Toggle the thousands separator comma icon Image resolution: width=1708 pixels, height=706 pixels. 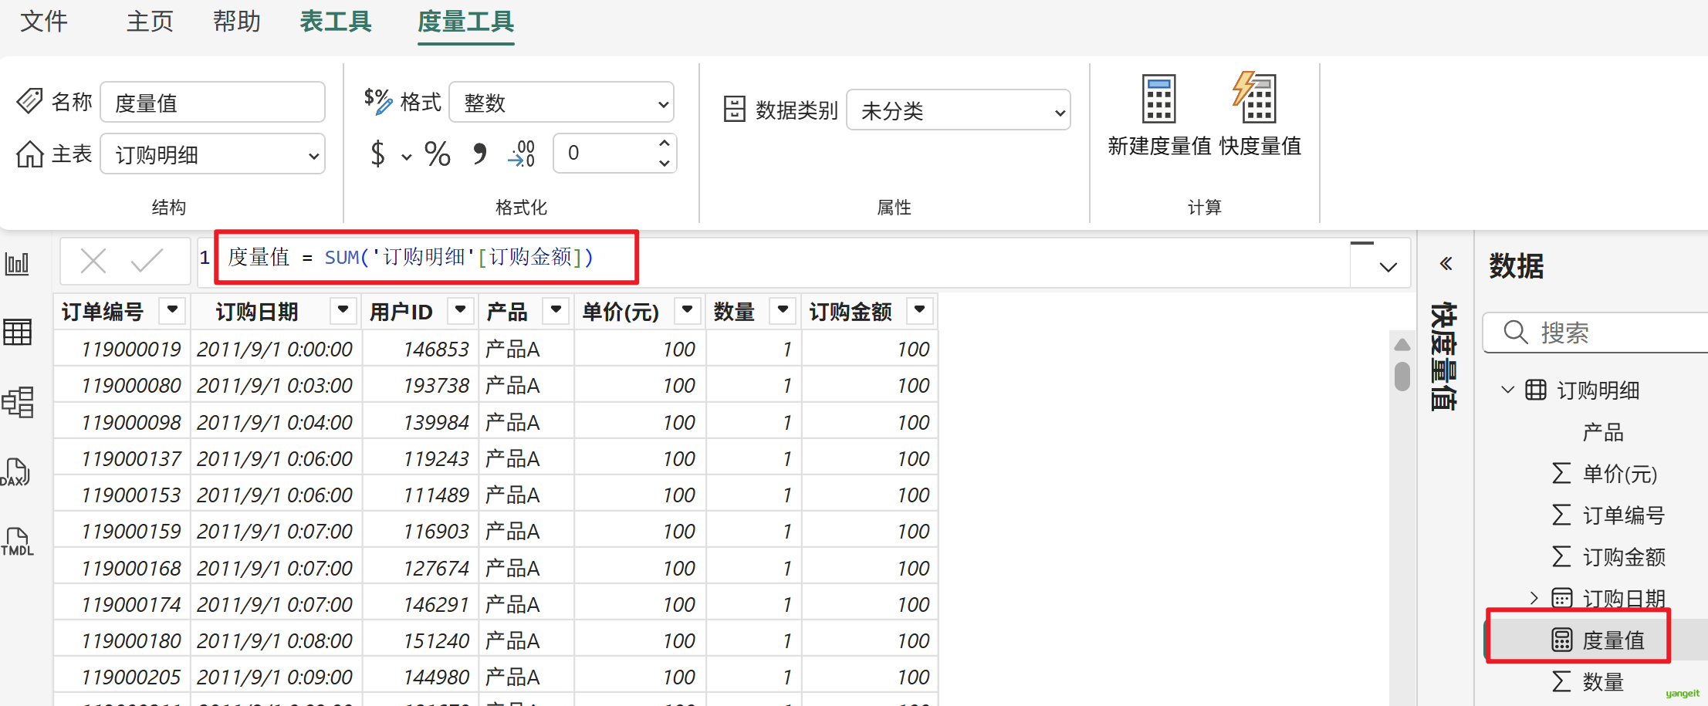point(479,154)
